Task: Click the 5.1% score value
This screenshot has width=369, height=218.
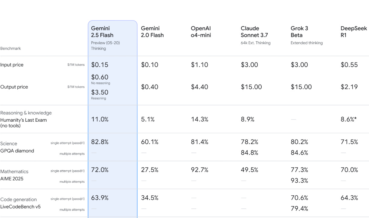Action: [x=148, y=119]
